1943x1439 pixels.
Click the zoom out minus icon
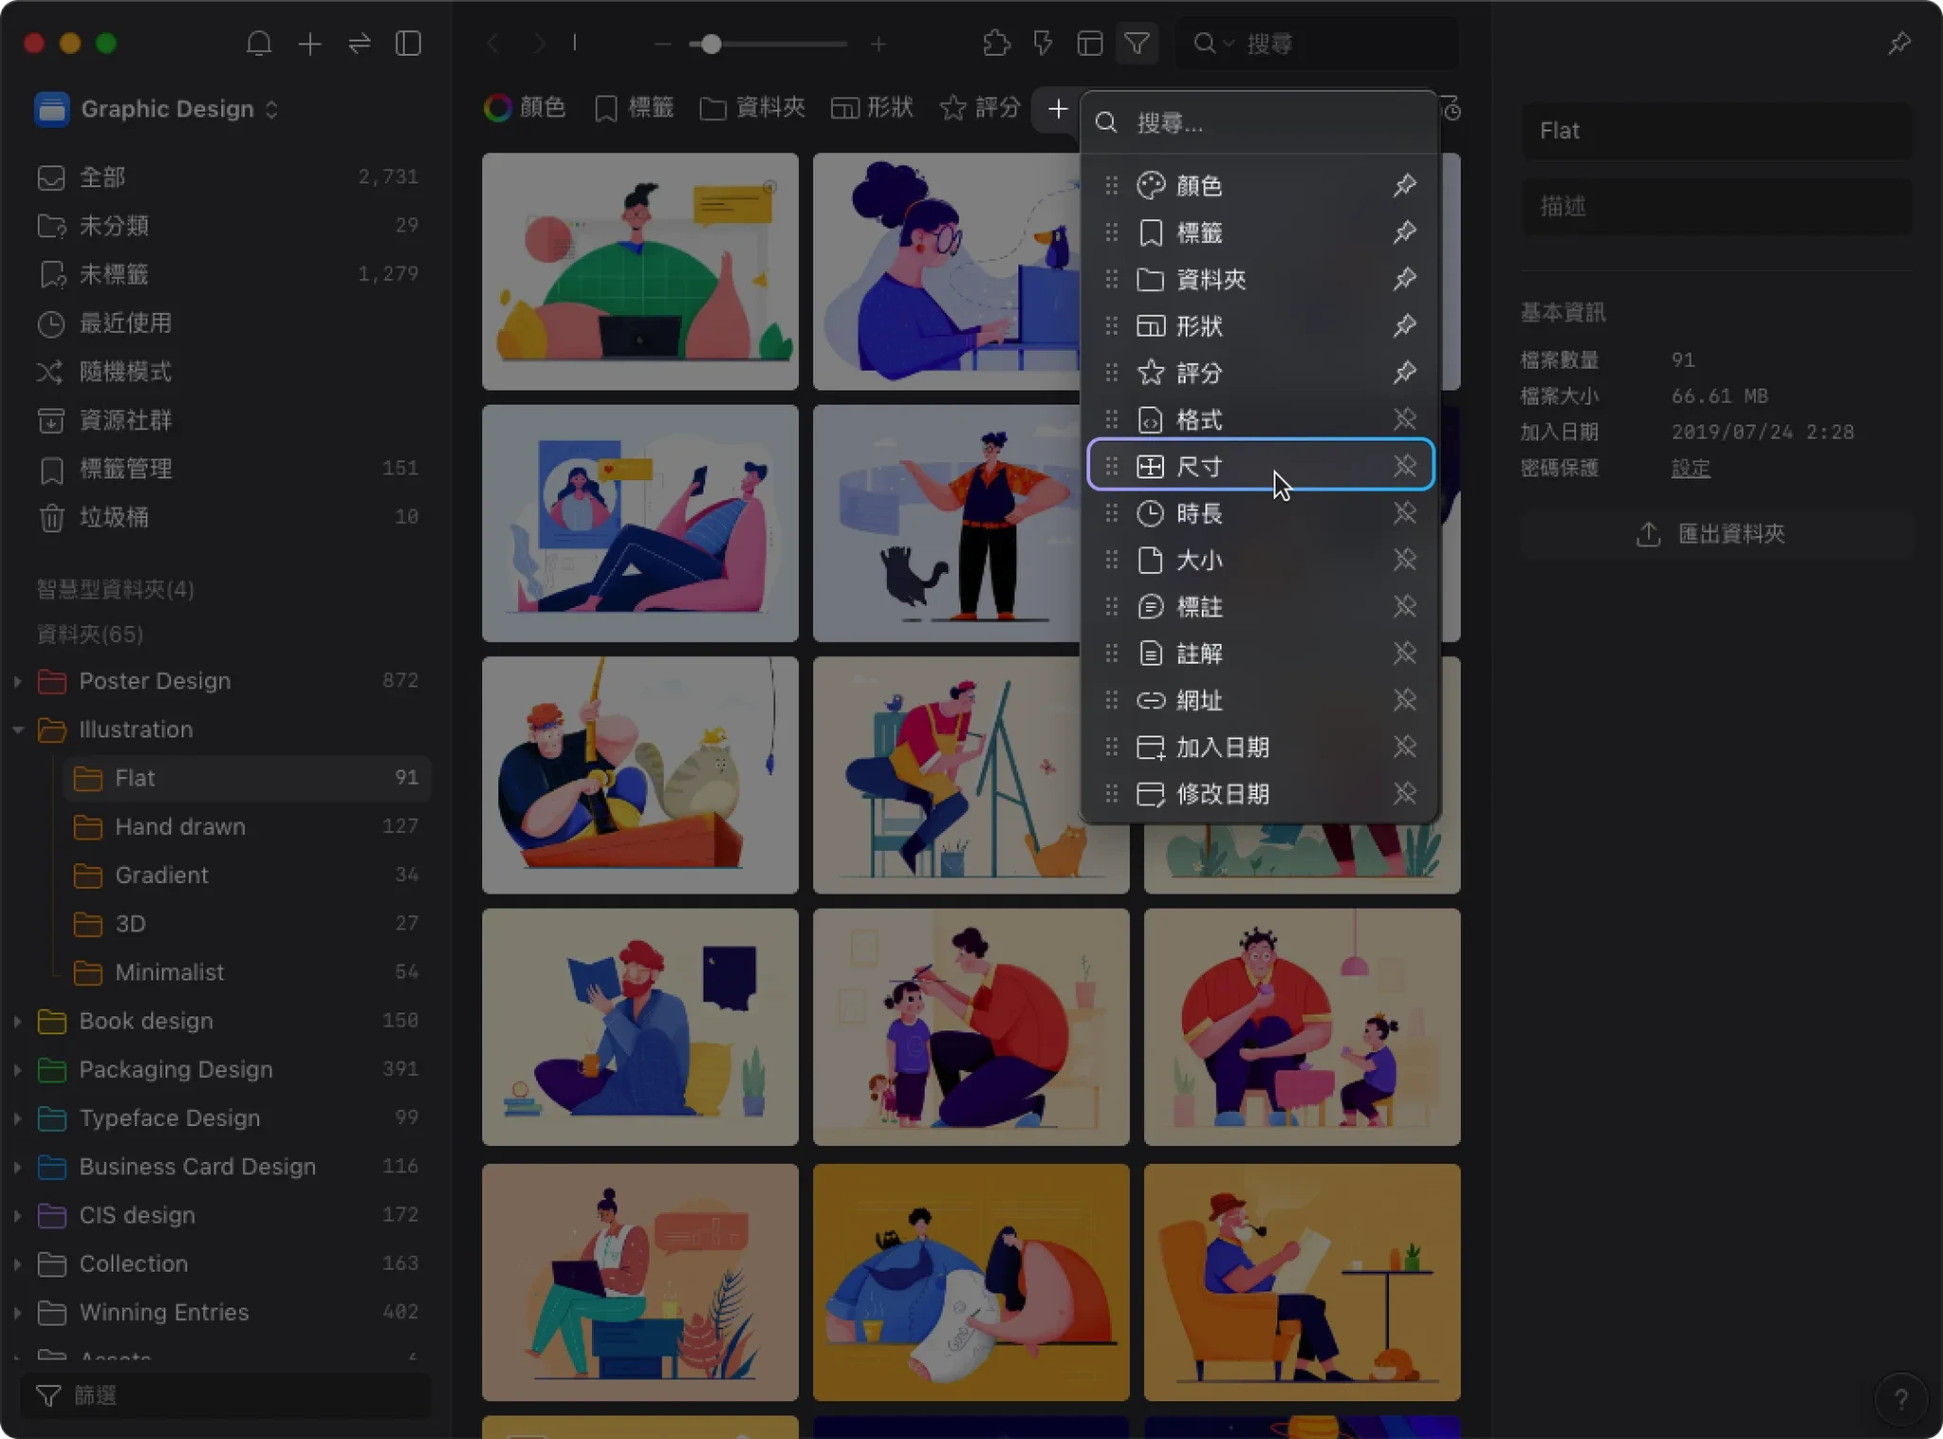pyautogui.click(x=663, y=44)
